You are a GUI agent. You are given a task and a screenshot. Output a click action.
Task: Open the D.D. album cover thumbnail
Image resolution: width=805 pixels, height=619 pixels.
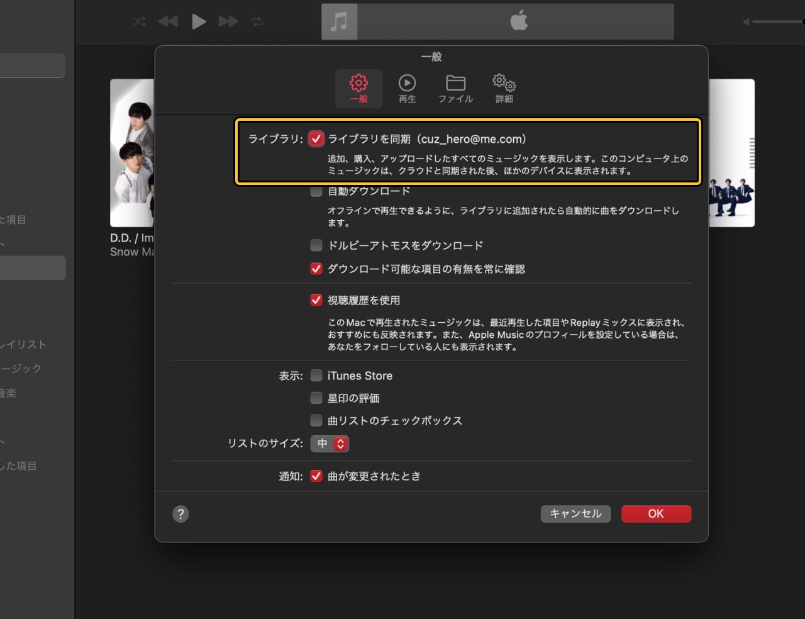coord(132,153)
